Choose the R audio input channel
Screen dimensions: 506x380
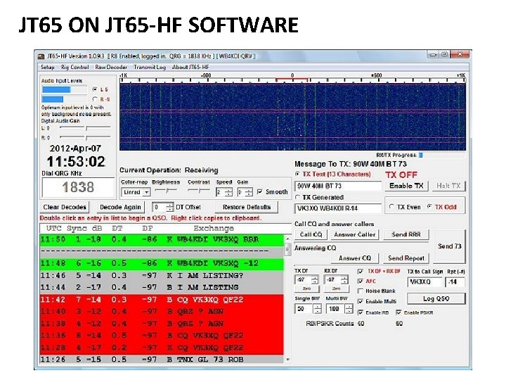[94, 99]
